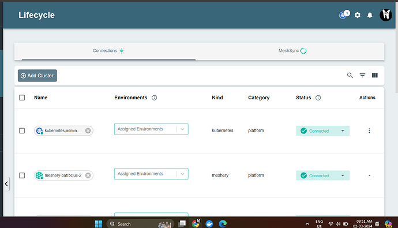This screenshot has width=398, height=228.
Task: Open the Connected status dropdown for kubernetes row
Action: click(322, 131)
